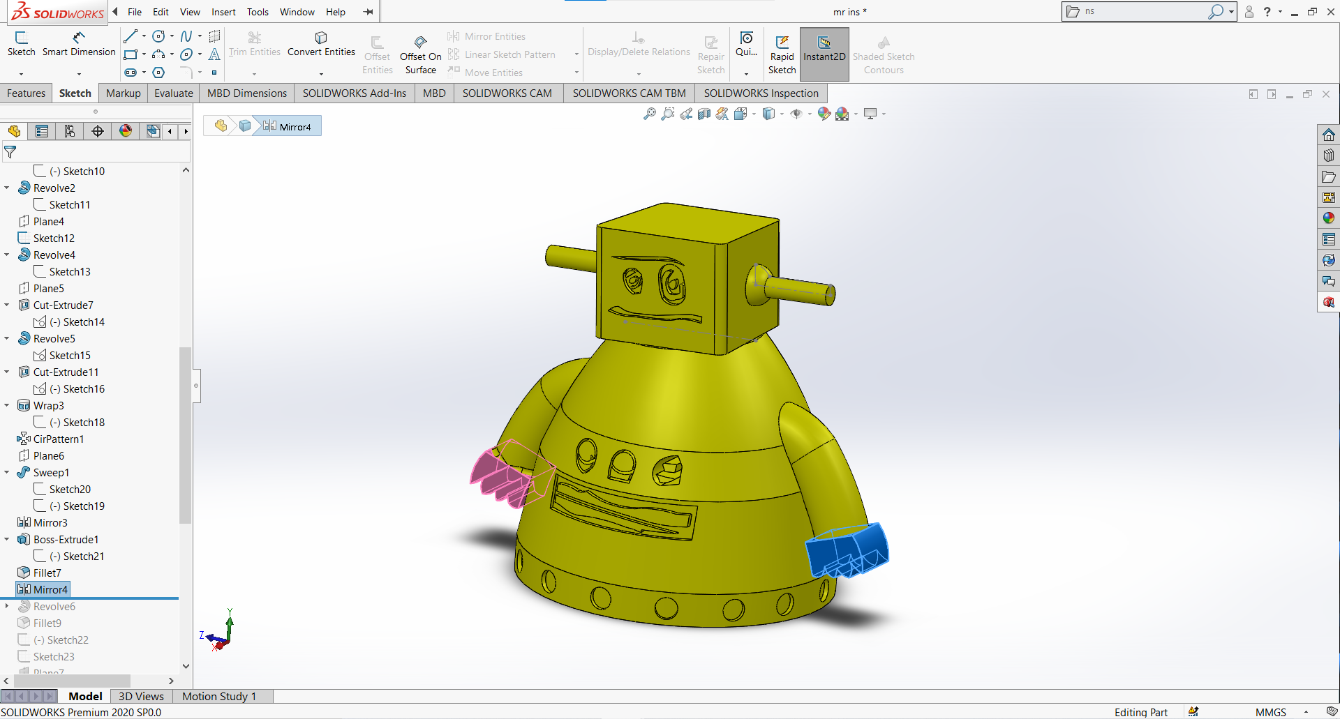Open the DisplayManager color ball tab
The image size is (1340, 719).
tap(126, 131)
